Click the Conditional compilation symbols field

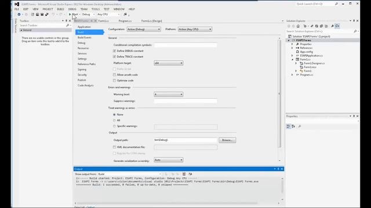tap(185, 45)
